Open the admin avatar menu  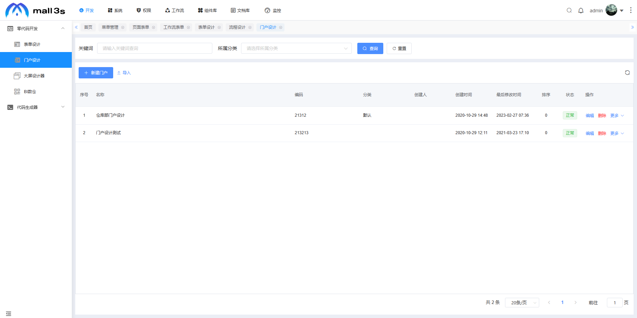tap(611, 10)
